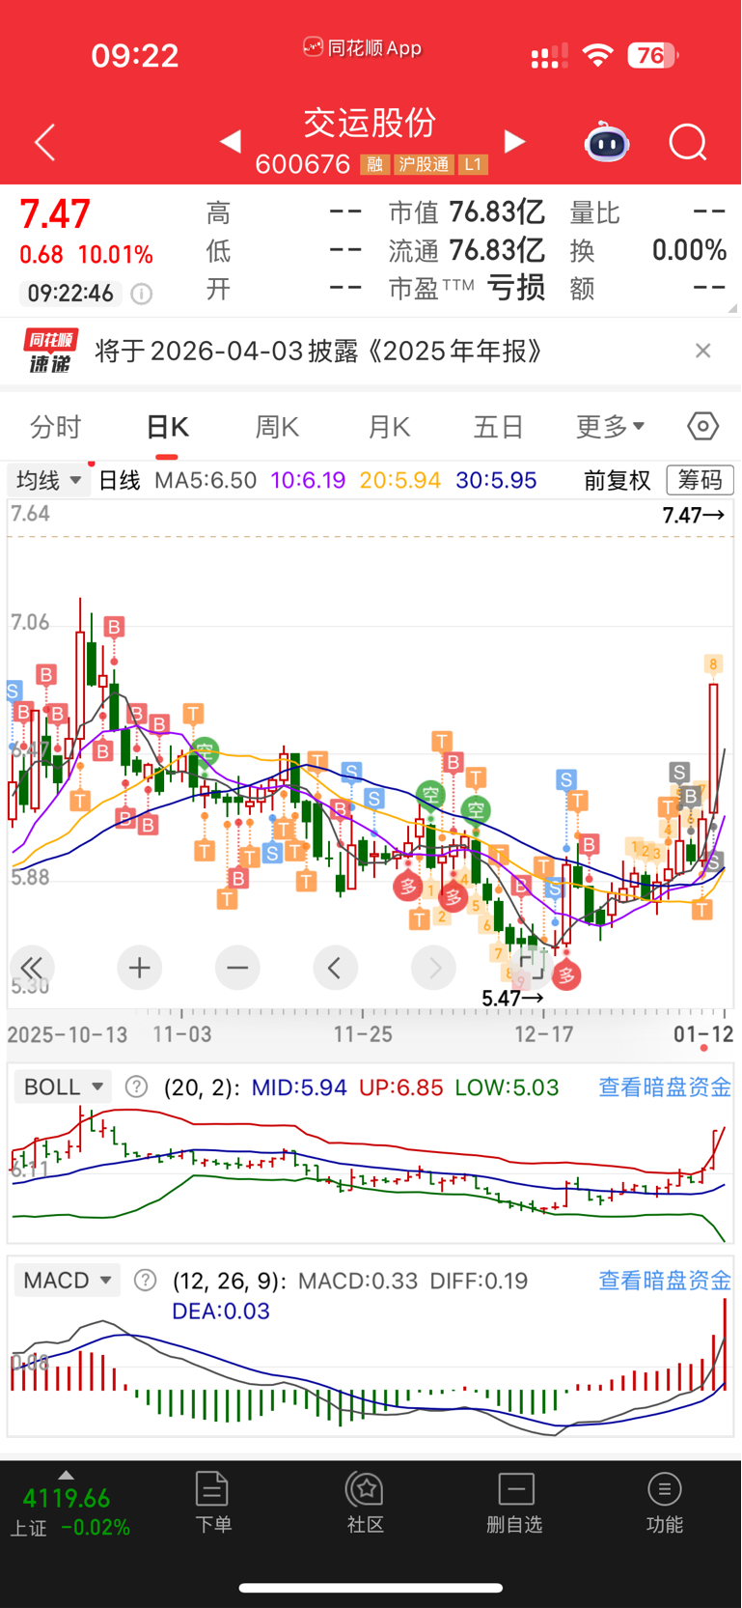The image size is (742, 1608).
Task: Zoom out the K-line chart with minus
Action: click(237, 968)
